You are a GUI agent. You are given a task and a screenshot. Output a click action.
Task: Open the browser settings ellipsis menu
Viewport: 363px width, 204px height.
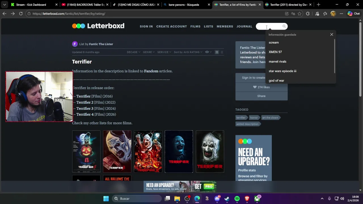(341, 14)
